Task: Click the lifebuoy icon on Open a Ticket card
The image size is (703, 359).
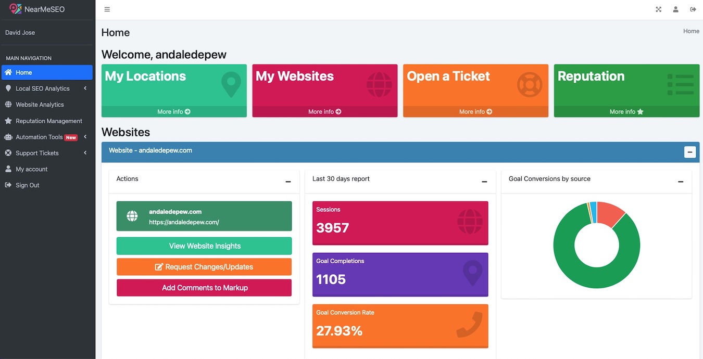Action: pyautogui.click(x=530, y=84)
